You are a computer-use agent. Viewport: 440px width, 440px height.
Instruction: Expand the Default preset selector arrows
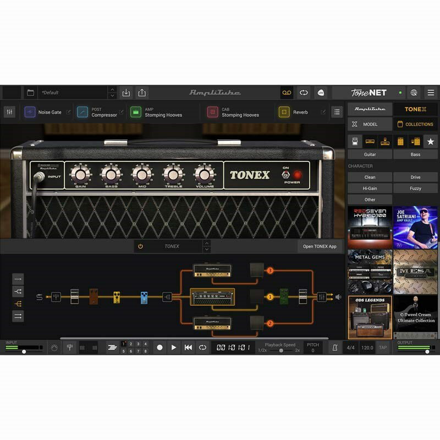(112, 92)
